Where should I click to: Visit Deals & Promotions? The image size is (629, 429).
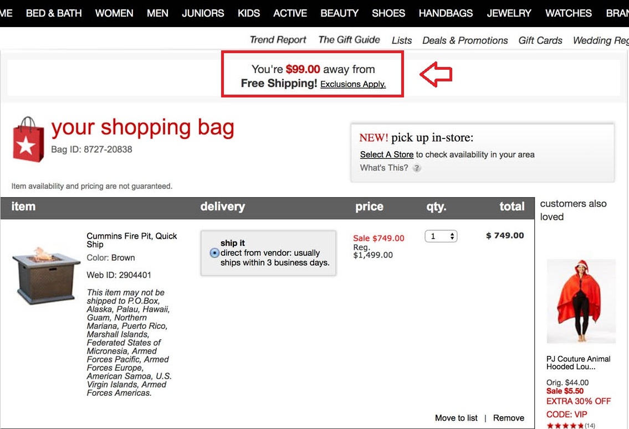(x=465, y=40)
